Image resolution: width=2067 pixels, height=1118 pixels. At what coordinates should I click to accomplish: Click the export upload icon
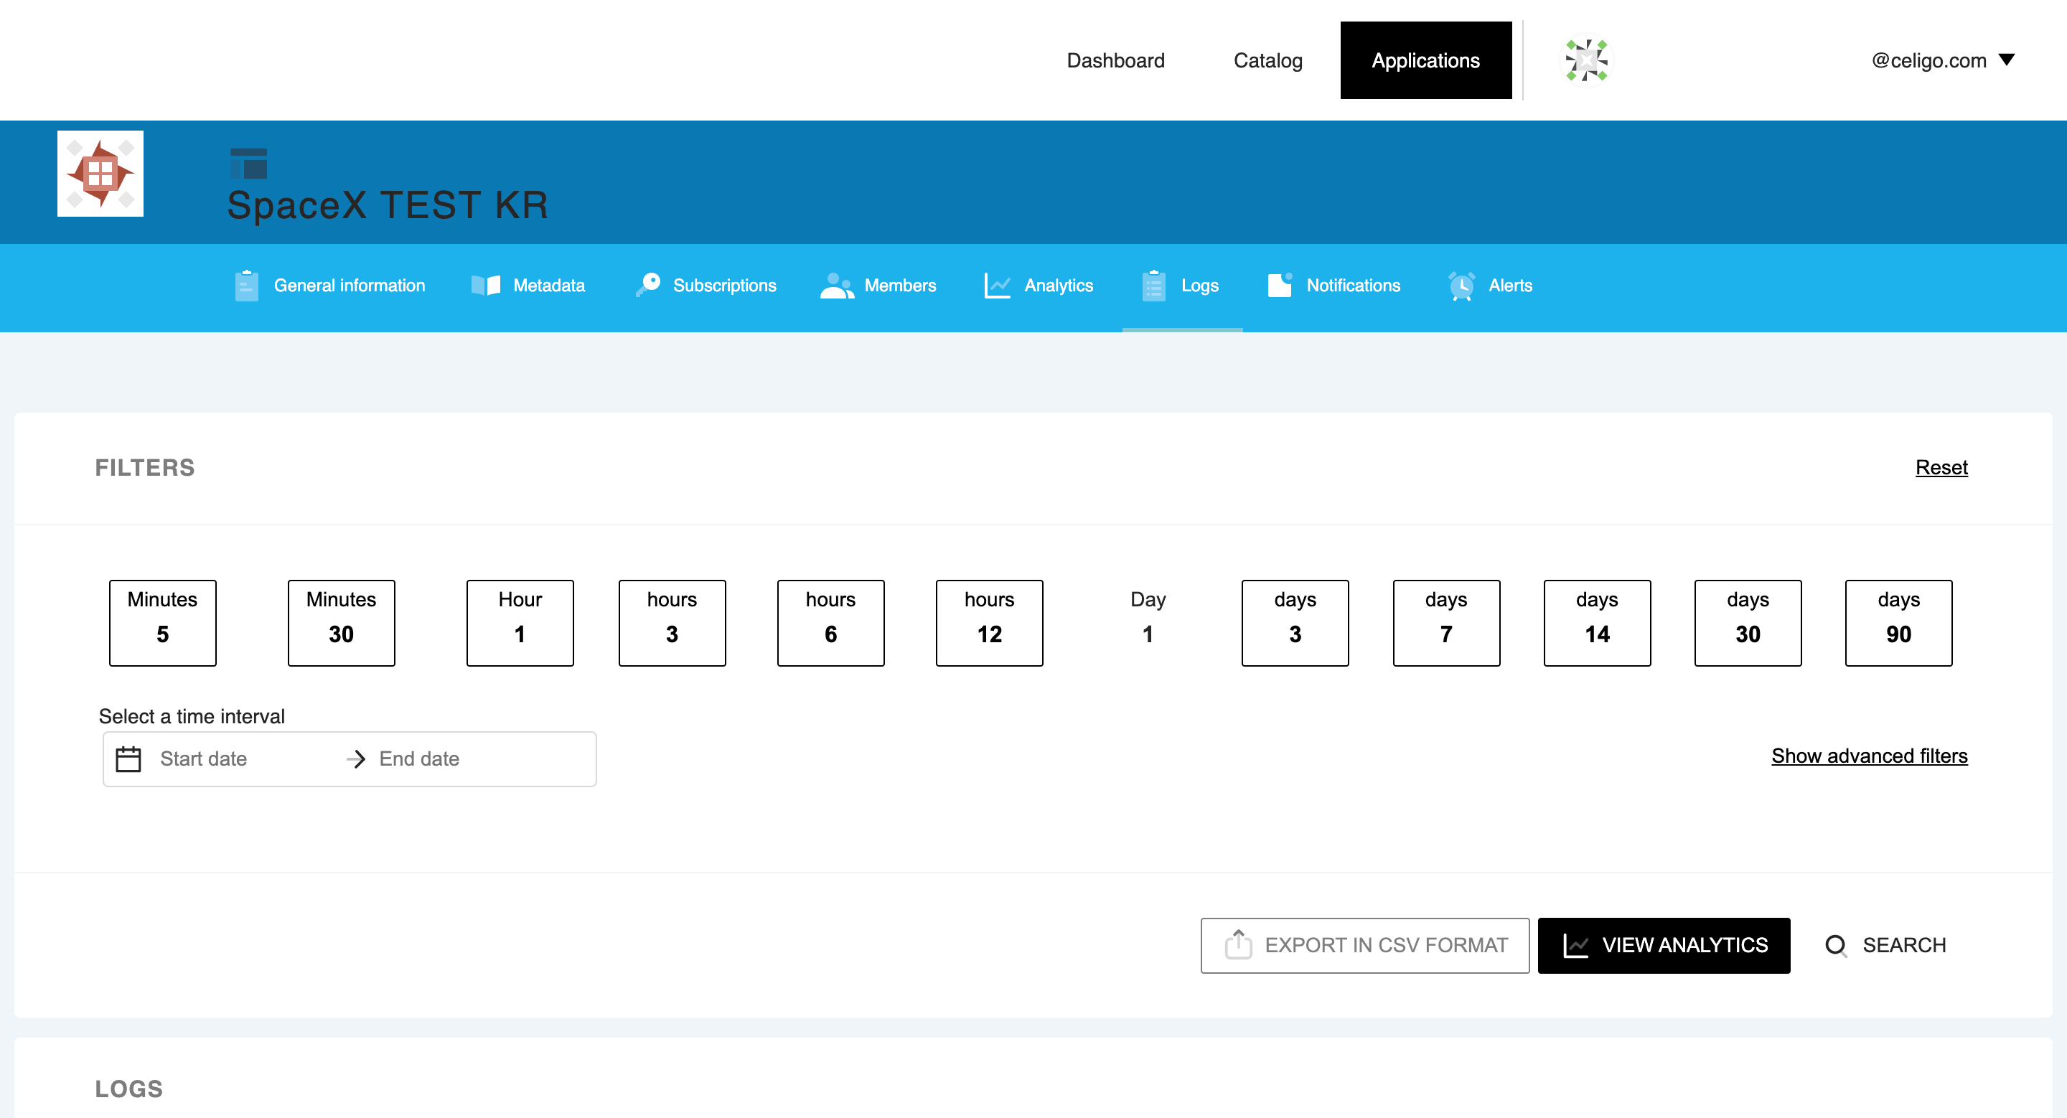(1238, 945)
